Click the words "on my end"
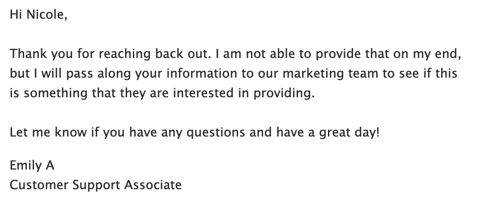 (426, 54)
